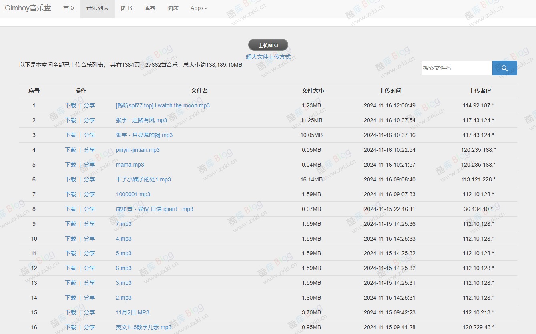The image size is (536, 334).
Task: Select the 音乐列表 tab
Action: point(97,8)
